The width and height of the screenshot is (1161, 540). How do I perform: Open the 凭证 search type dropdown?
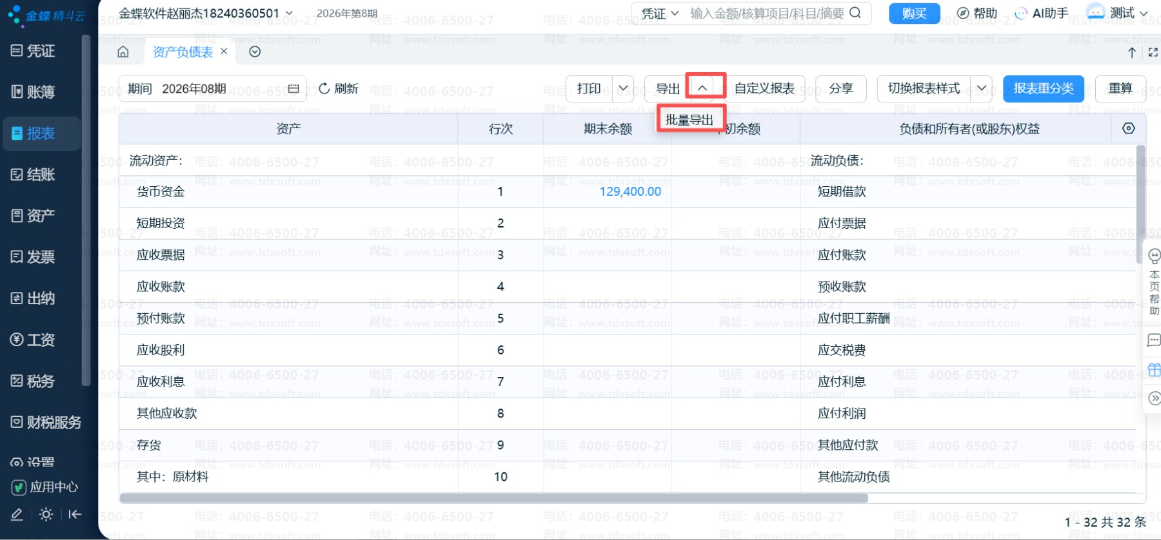[660, 13]
